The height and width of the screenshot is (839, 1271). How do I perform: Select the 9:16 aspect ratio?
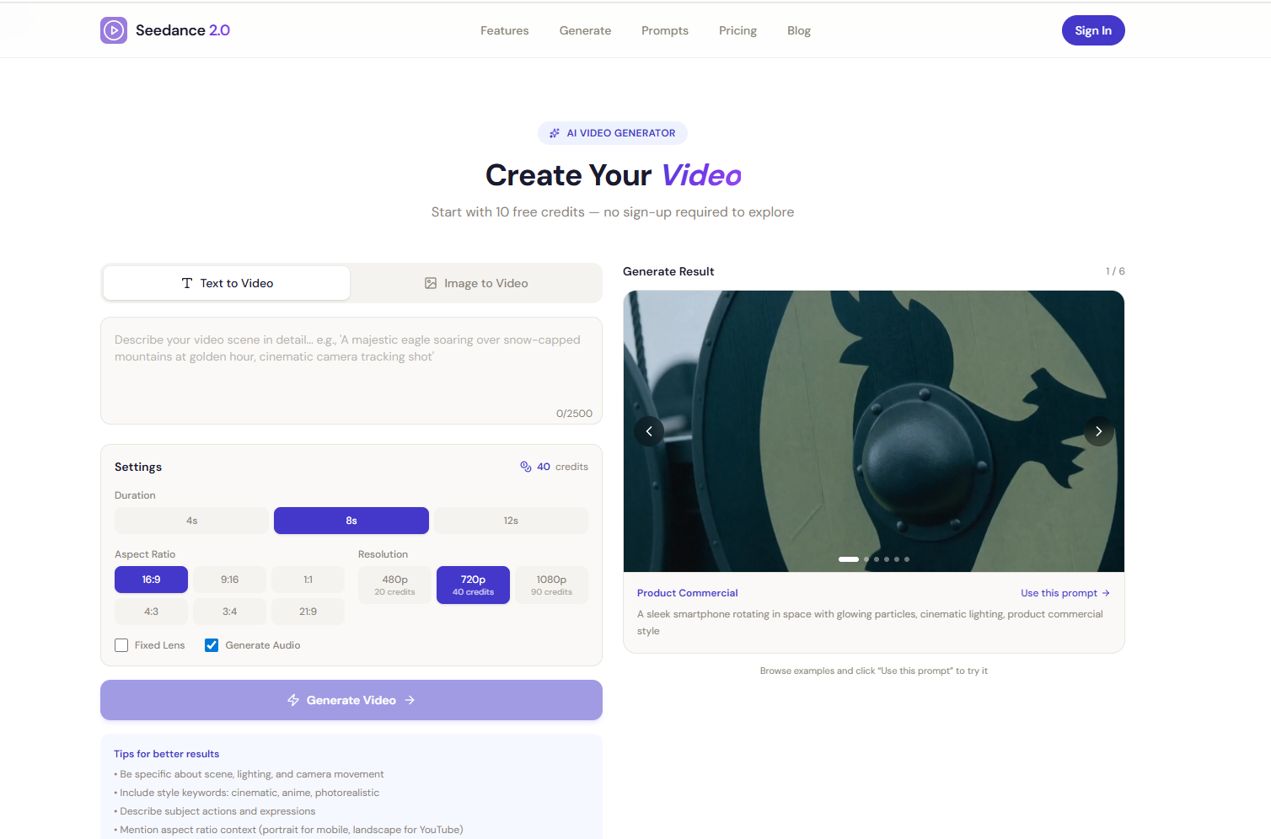229,580
